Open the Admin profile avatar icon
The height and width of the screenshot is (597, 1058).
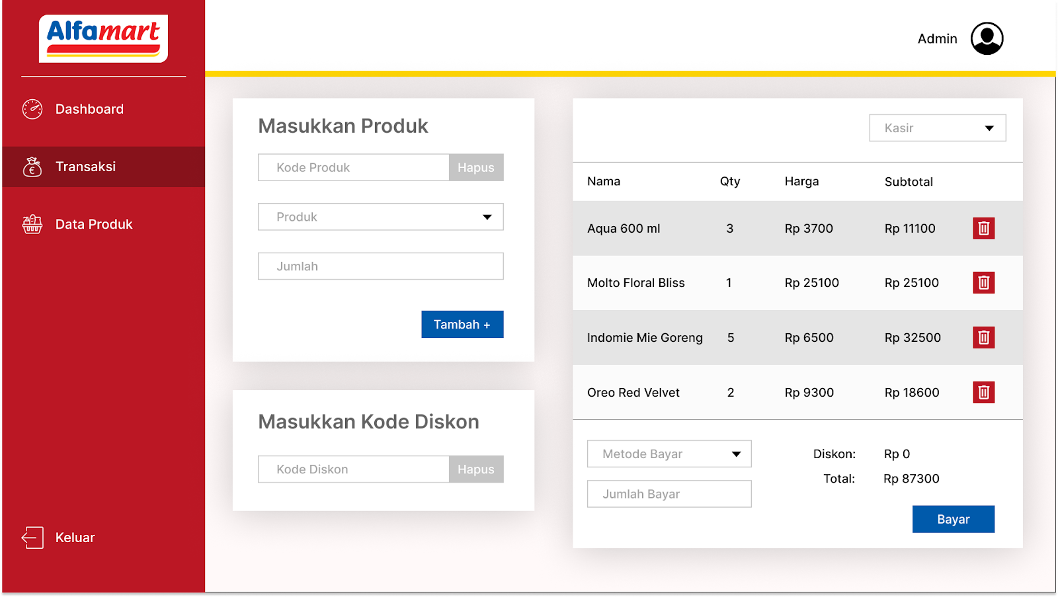(987, 38)
